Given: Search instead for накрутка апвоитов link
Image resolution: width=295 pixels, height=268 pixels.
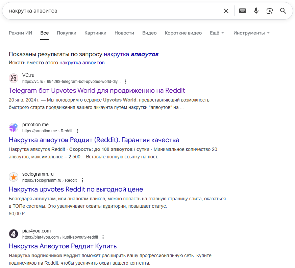Looking at the screenshot, I should 82,63.
